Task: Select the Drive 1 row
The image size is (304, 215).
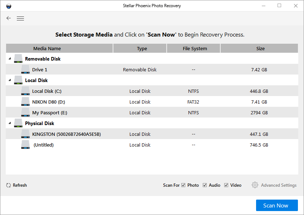Action: (152, 70)
